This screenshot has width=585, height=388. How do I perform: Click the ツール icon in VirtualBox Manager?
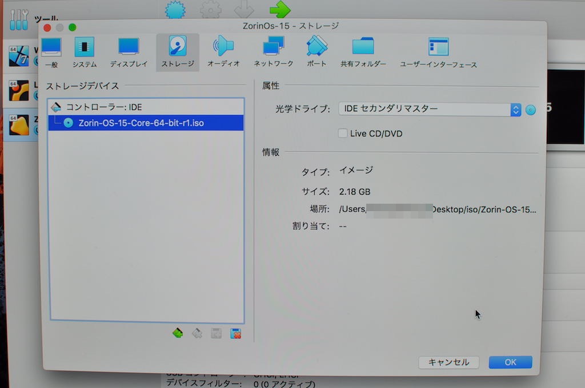click(19, 20)
